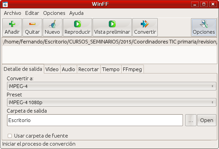Open the Ayuda menu

click(x=76, y=13)
